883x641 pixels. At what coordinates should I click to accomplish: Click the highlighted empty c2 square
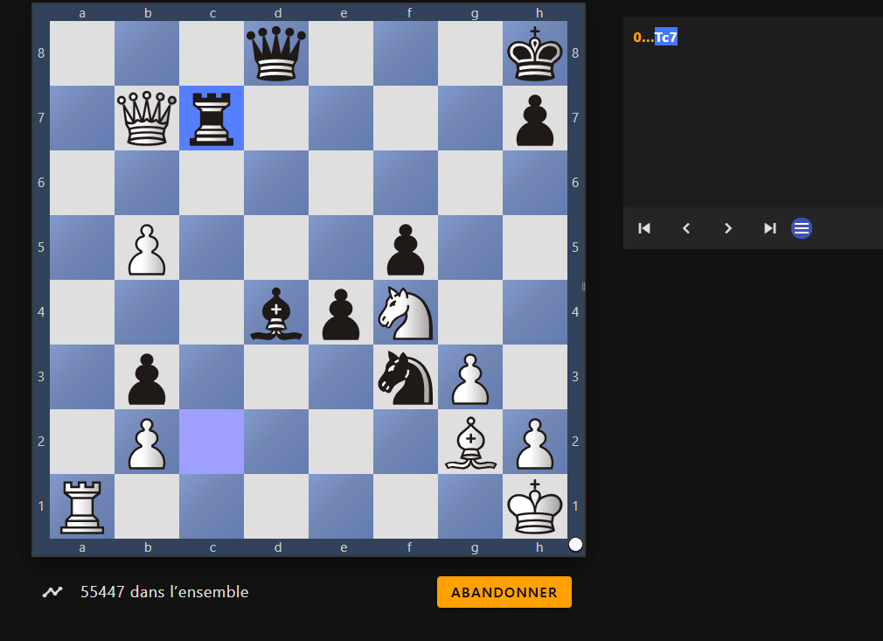(x=212, y=442)
